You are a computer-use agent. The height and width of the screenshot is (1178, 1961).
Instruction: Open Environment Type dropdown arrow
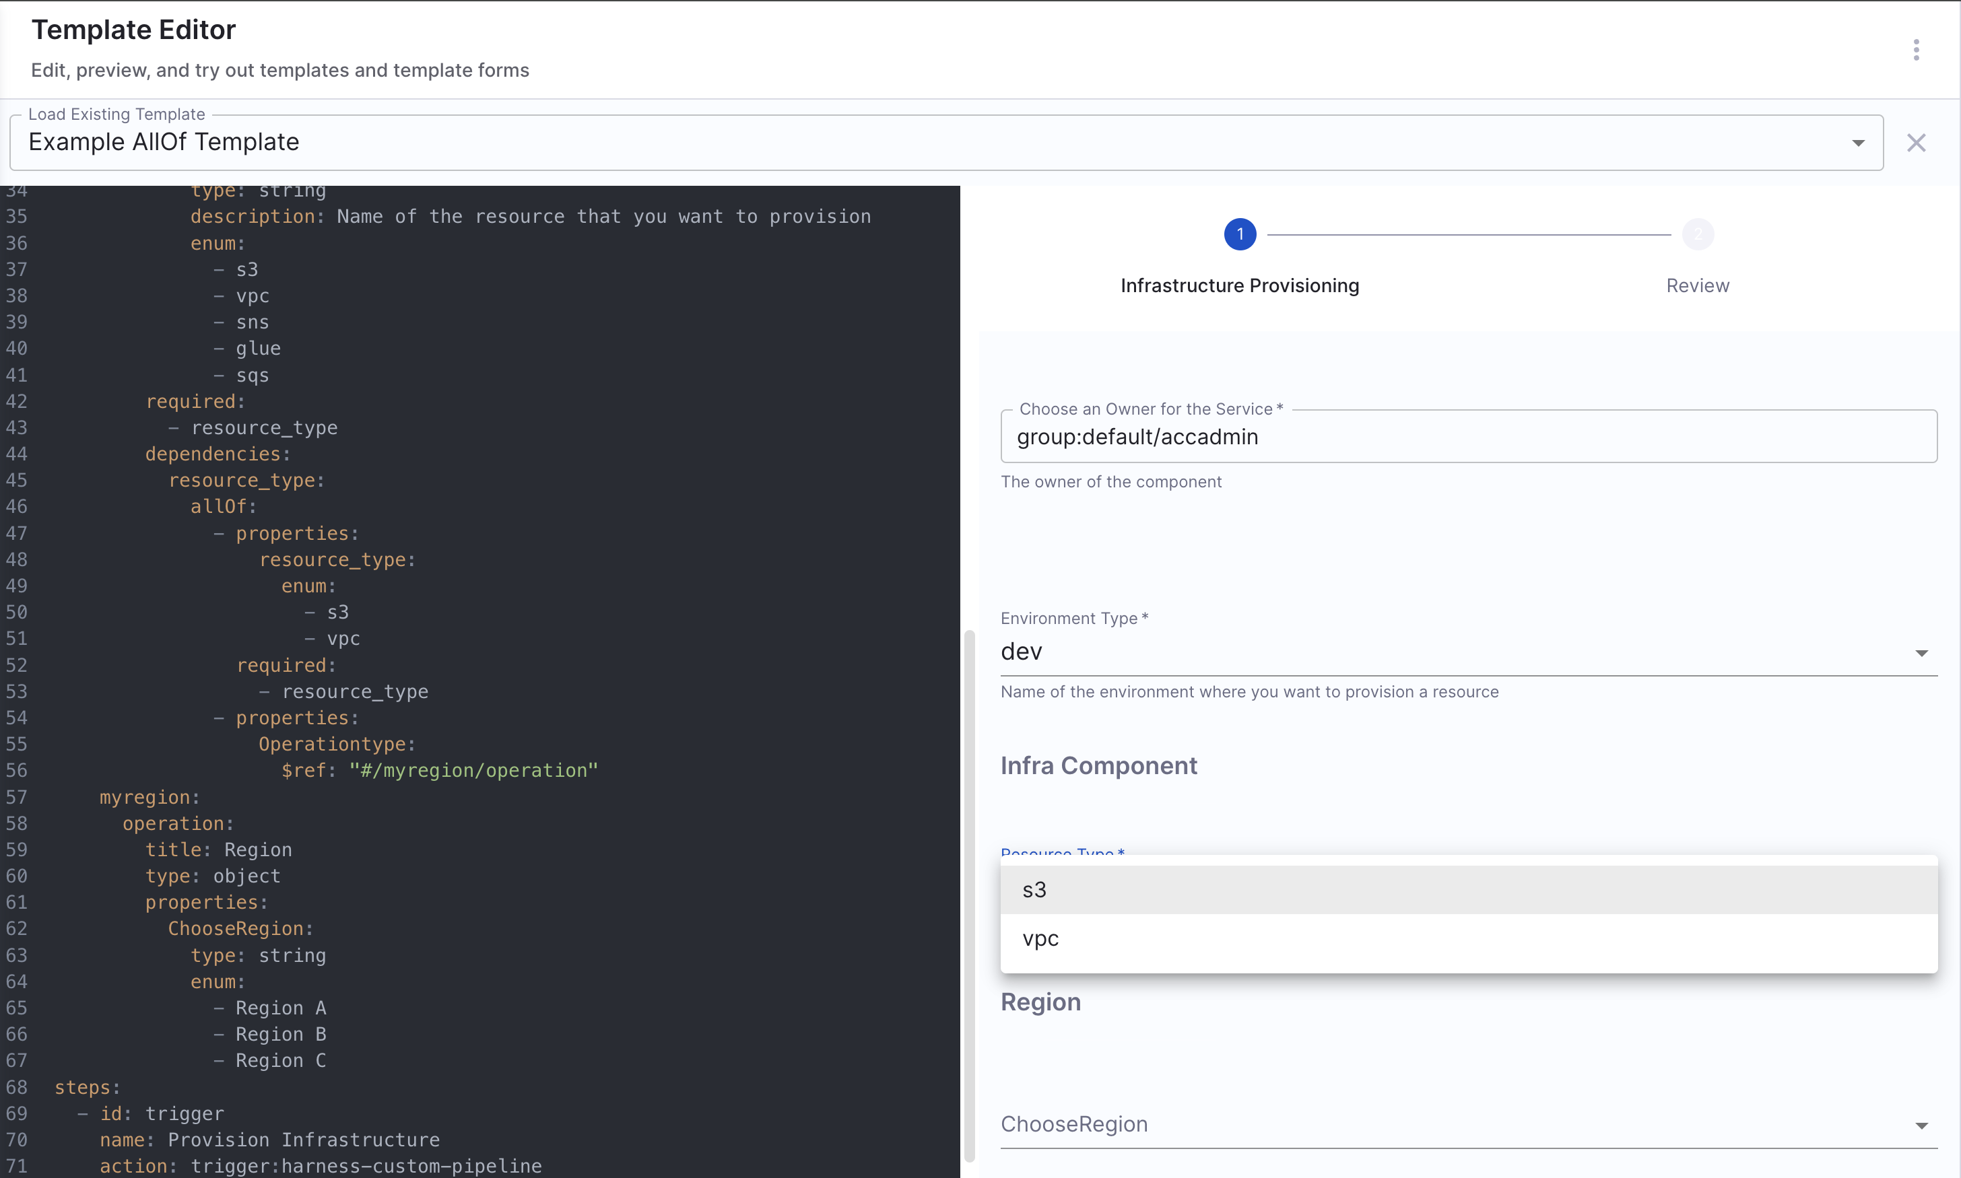[x=1921, y=652]
